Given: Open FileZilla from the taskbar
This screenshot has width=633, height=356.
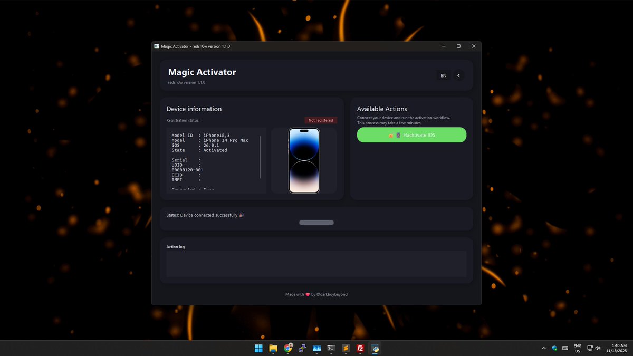Looking at the screenshot, I should pos(360,348).
